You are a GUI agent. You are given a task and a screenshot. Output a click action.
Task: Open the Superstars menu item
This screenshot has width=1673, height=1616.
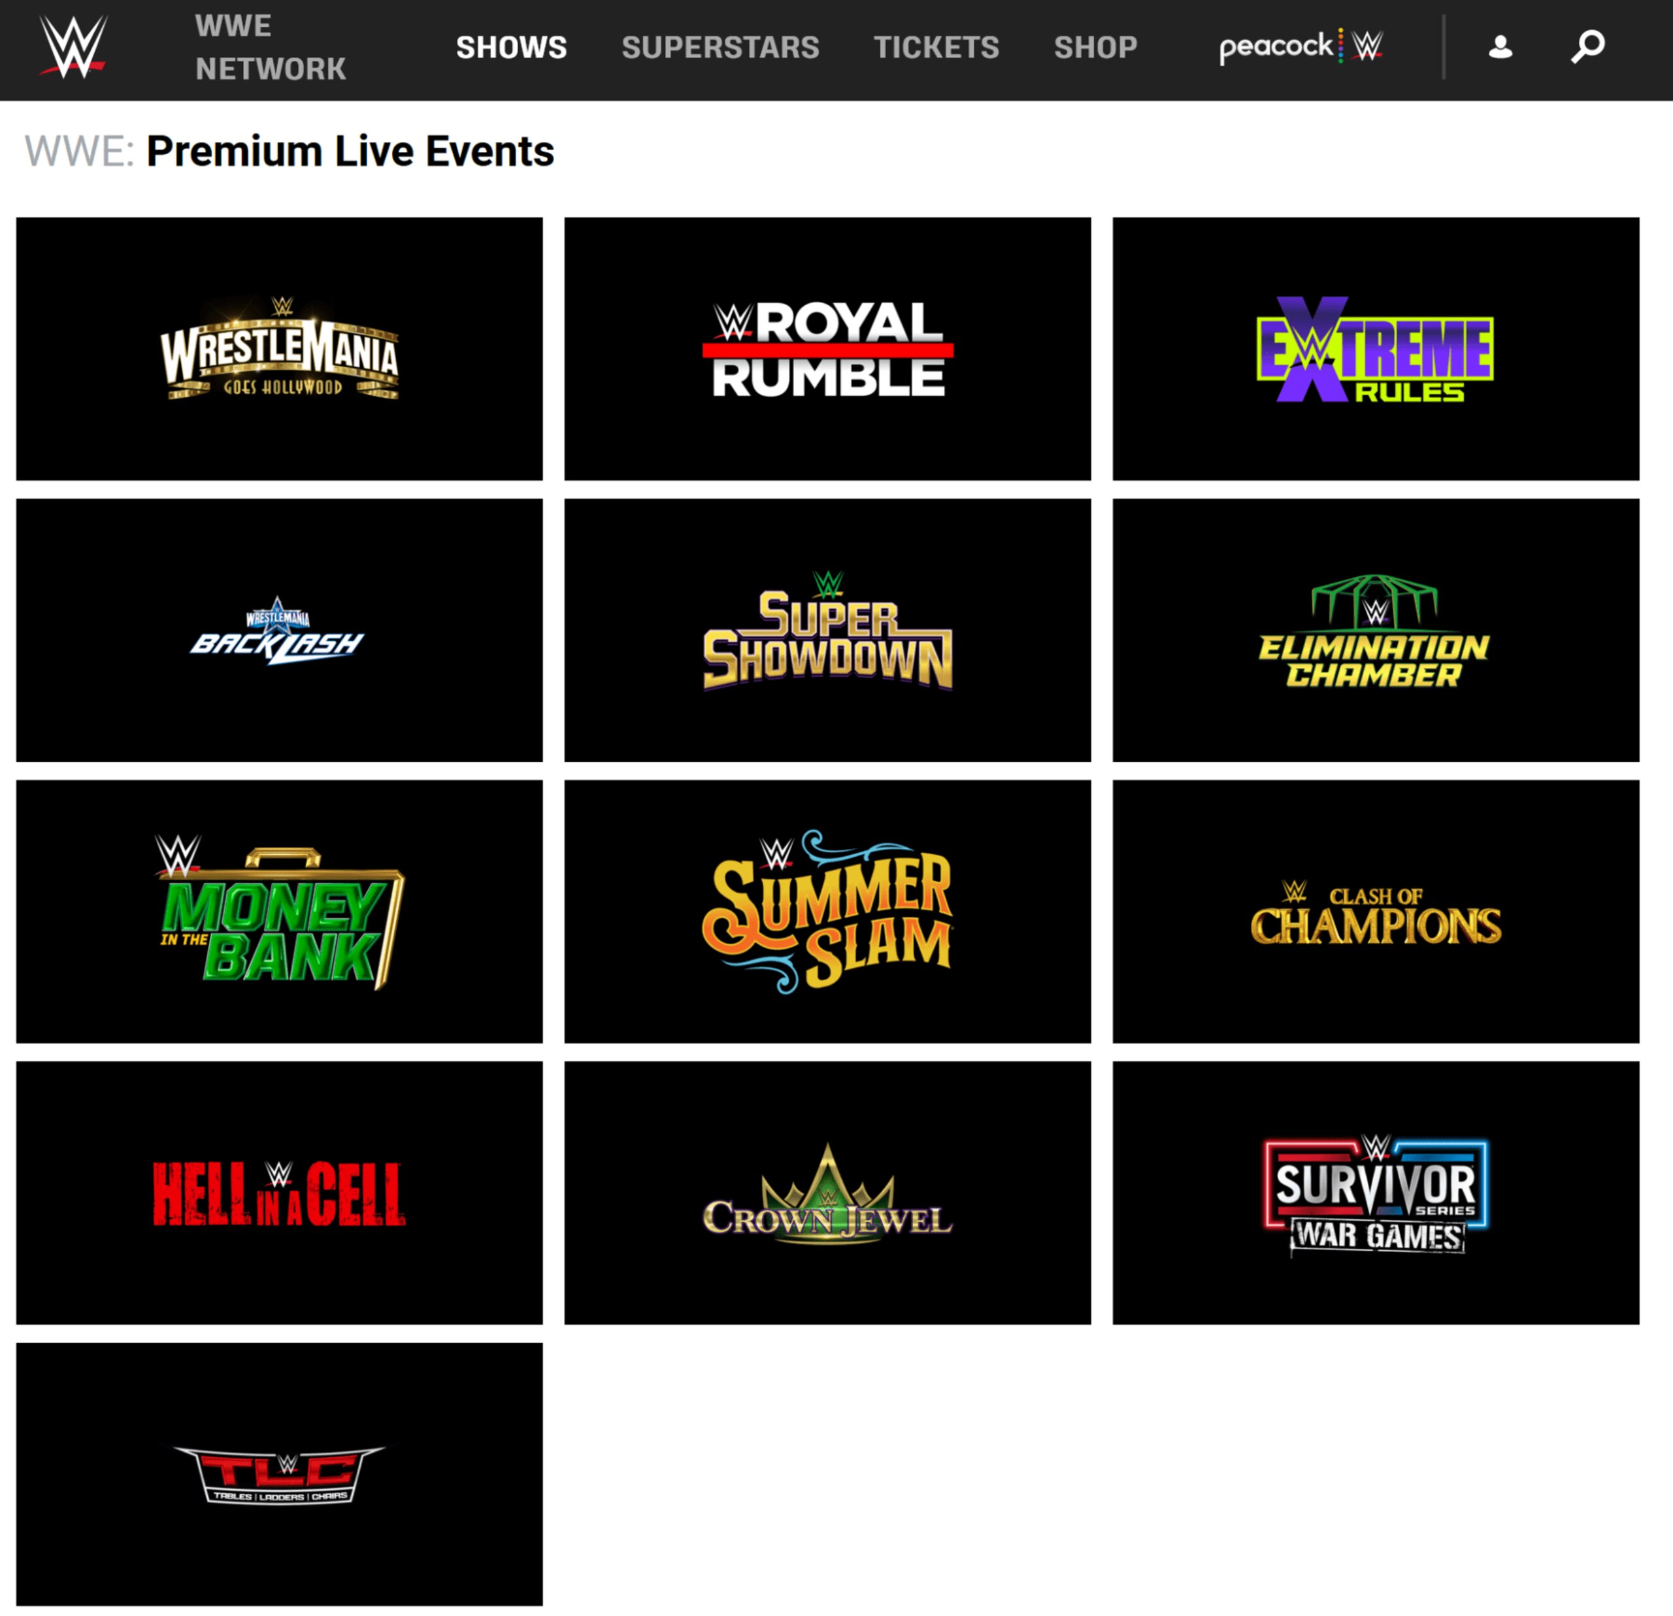[x=720, y=48]
